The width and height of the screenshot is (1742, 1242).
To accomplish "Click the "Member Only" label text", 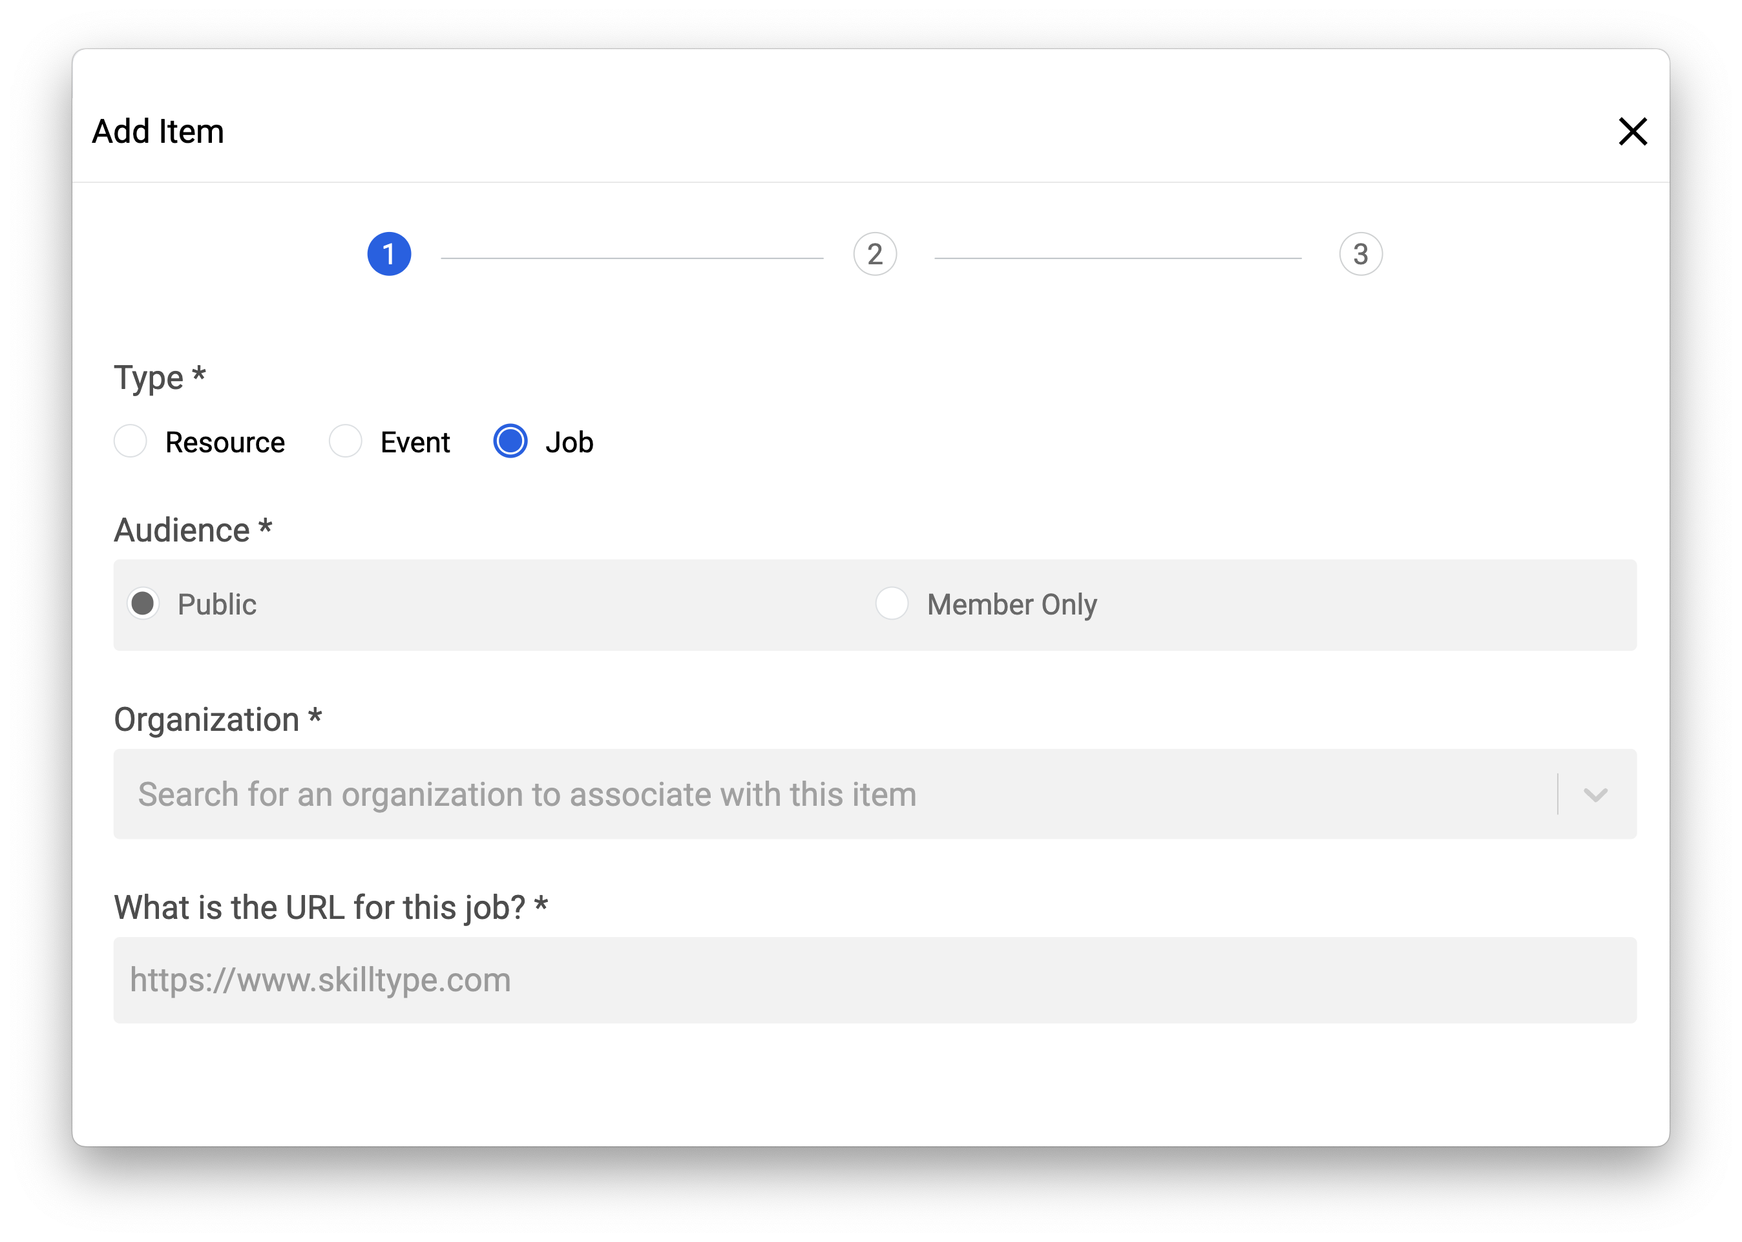I will [x=1012, y=605].
